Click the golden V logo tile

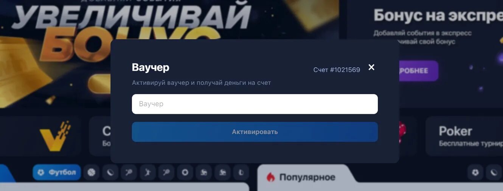coord(55,136)
